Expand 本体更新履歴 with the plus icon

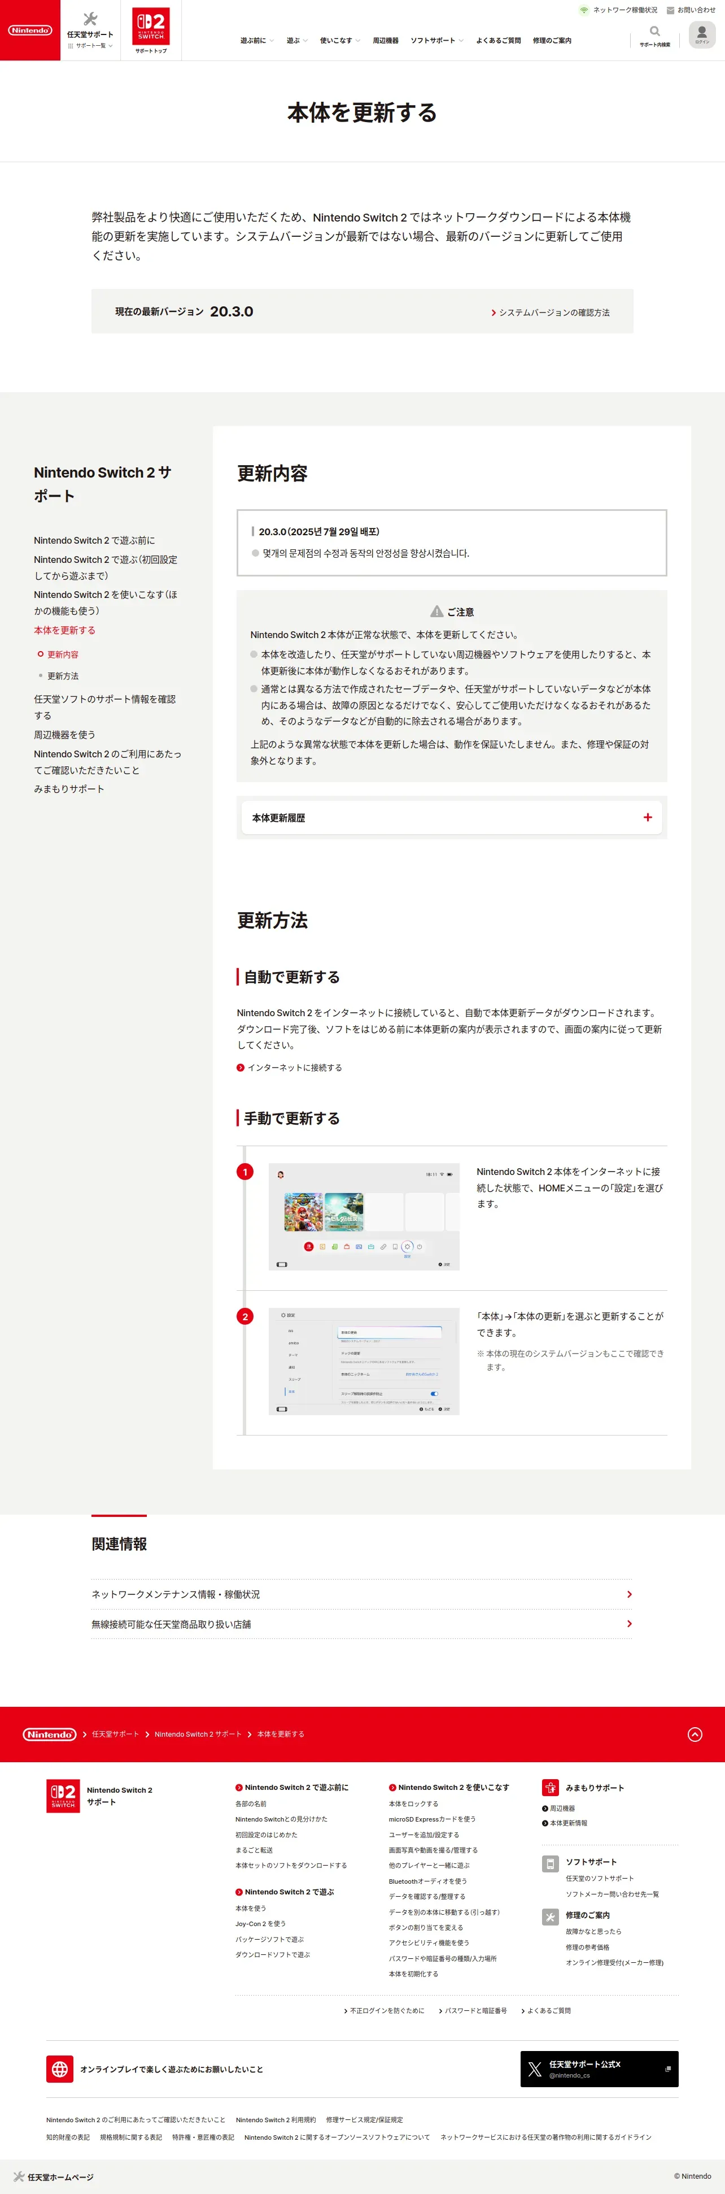coord(648,818)
